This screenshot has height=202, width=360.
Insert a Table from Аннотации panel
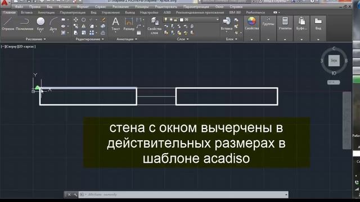tap(139, 33)
